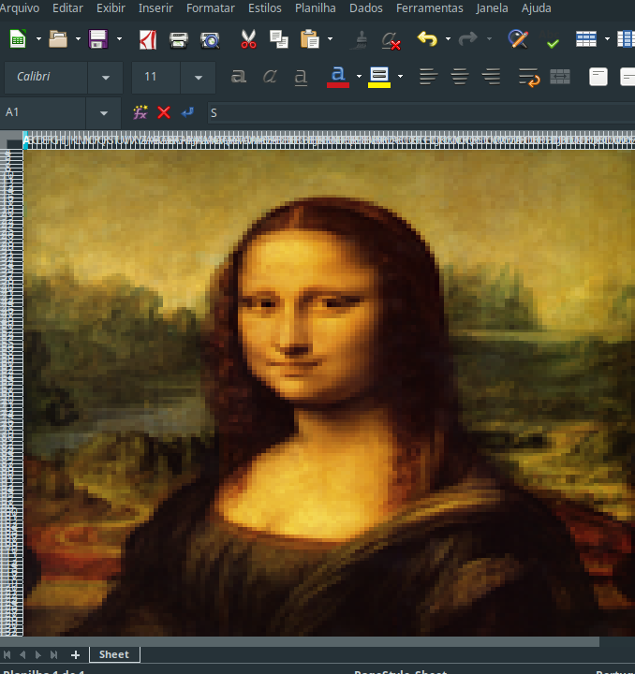The width and height of the screenshot is (635, 674).
Task: Click the Copy icon
Action: (278, 39)
